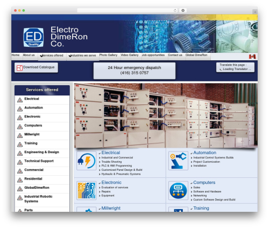The height and width of the screenshot is (228, 269).
Task: Click the Canadian flag icon
Action: [252, 57]
